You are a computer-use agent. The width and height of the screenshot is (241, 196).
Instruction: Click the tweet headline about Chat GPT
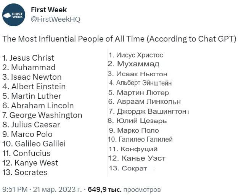[120, 39]
